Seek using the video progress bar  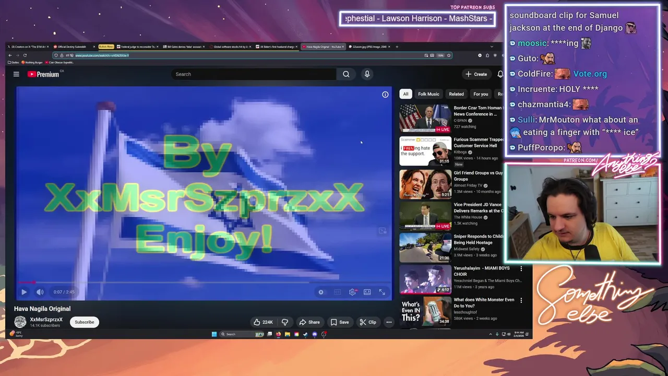[x=204, y=283]
